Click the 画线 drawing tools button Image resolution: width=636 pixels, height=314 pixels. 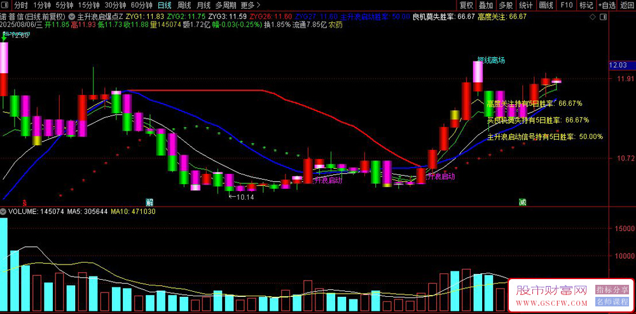click(546, 5)
